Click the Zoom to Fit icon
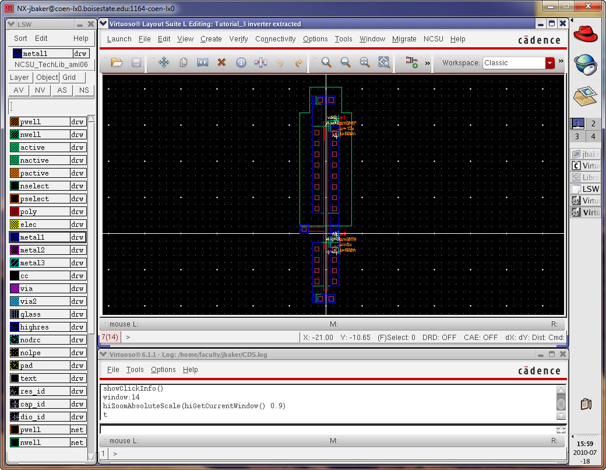 (365, 62)
